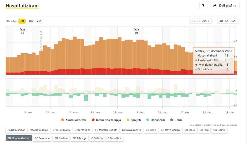Viewport: 247px width, 144px height.
Task: Switch period to 4m
Action: (x=31, y=21)
